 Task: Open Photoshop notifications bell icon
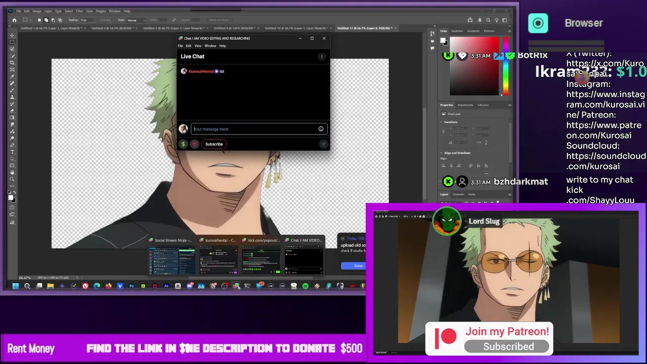click(x=480, y=20)
